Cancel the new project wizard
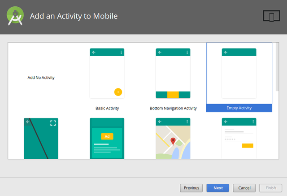The height and width of the screenshot is (196, 287). pyautogui.click(x=244, y=188)
